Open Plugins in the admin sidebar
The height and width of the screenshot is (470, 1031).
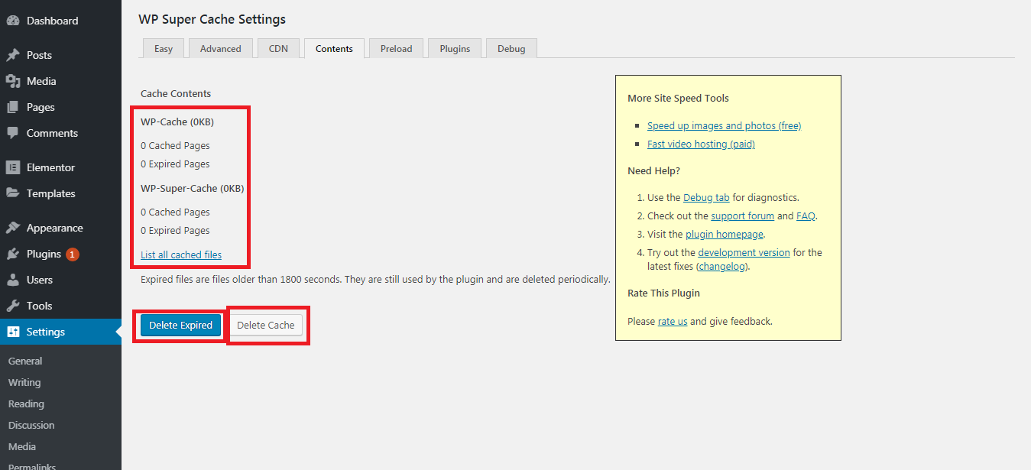coord(60,254)
